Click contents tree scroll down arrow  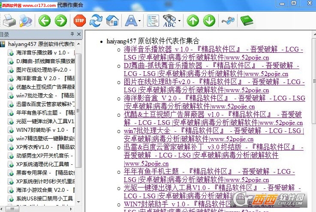coord(78,202)
